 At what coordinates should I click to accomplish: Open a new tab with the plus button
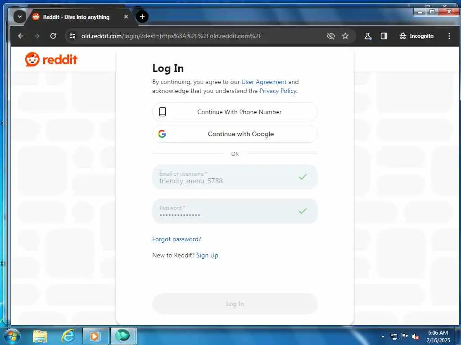tap(142, 17)
